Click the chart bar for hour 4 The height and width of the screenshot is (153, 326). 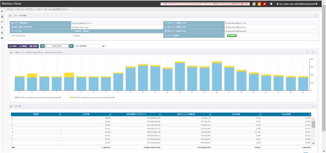[69, 81]
